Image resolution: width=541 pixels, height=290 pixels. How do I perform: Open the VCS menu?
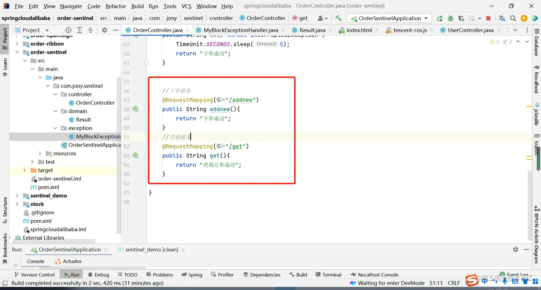(186, 6)
